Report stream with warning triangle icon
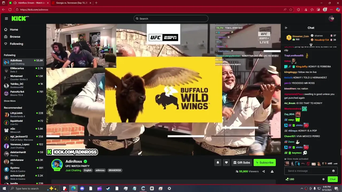 272,171
